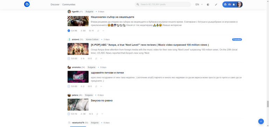This screenshot has height=127, width=269.
Task: Open the notifications bell
Action: (234, 5)
